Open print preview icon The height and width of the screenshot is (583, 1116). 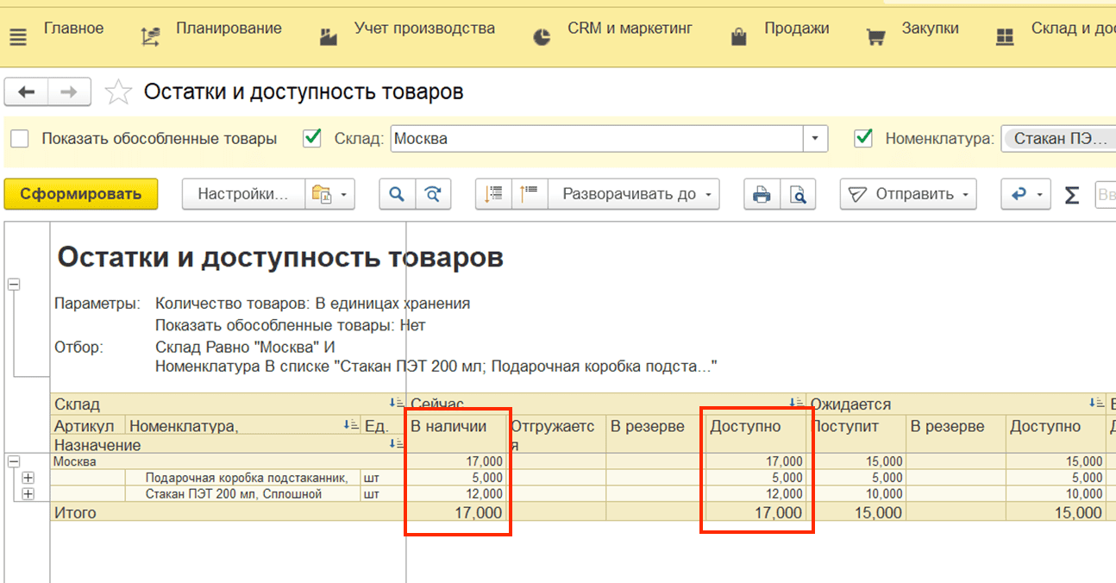(799, 195)
